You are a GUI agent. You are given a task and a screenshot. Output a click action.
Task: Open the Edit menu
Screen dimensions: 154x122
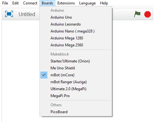[15, 3]
